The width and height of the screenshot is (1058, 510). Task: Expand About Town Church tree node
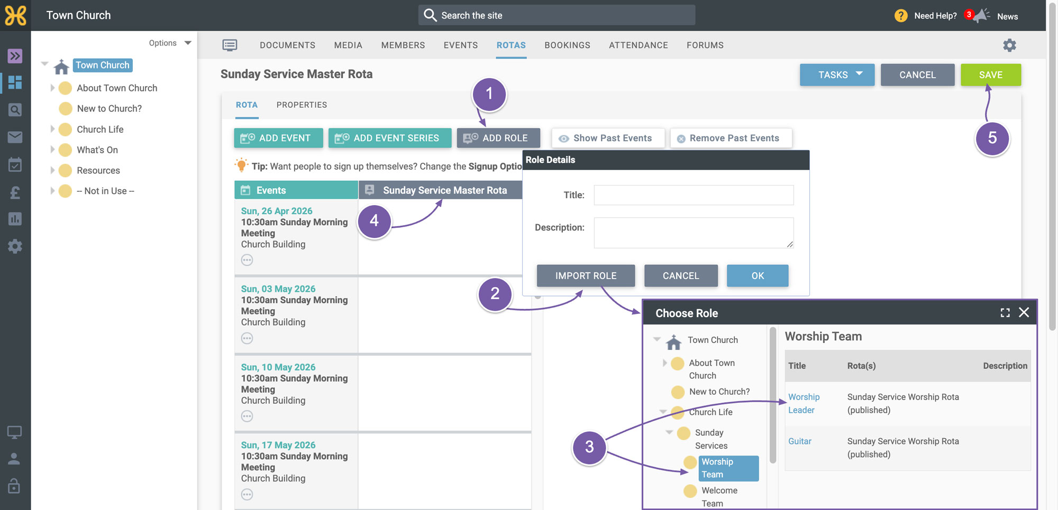pyautogui.click(x=52, y=88)
